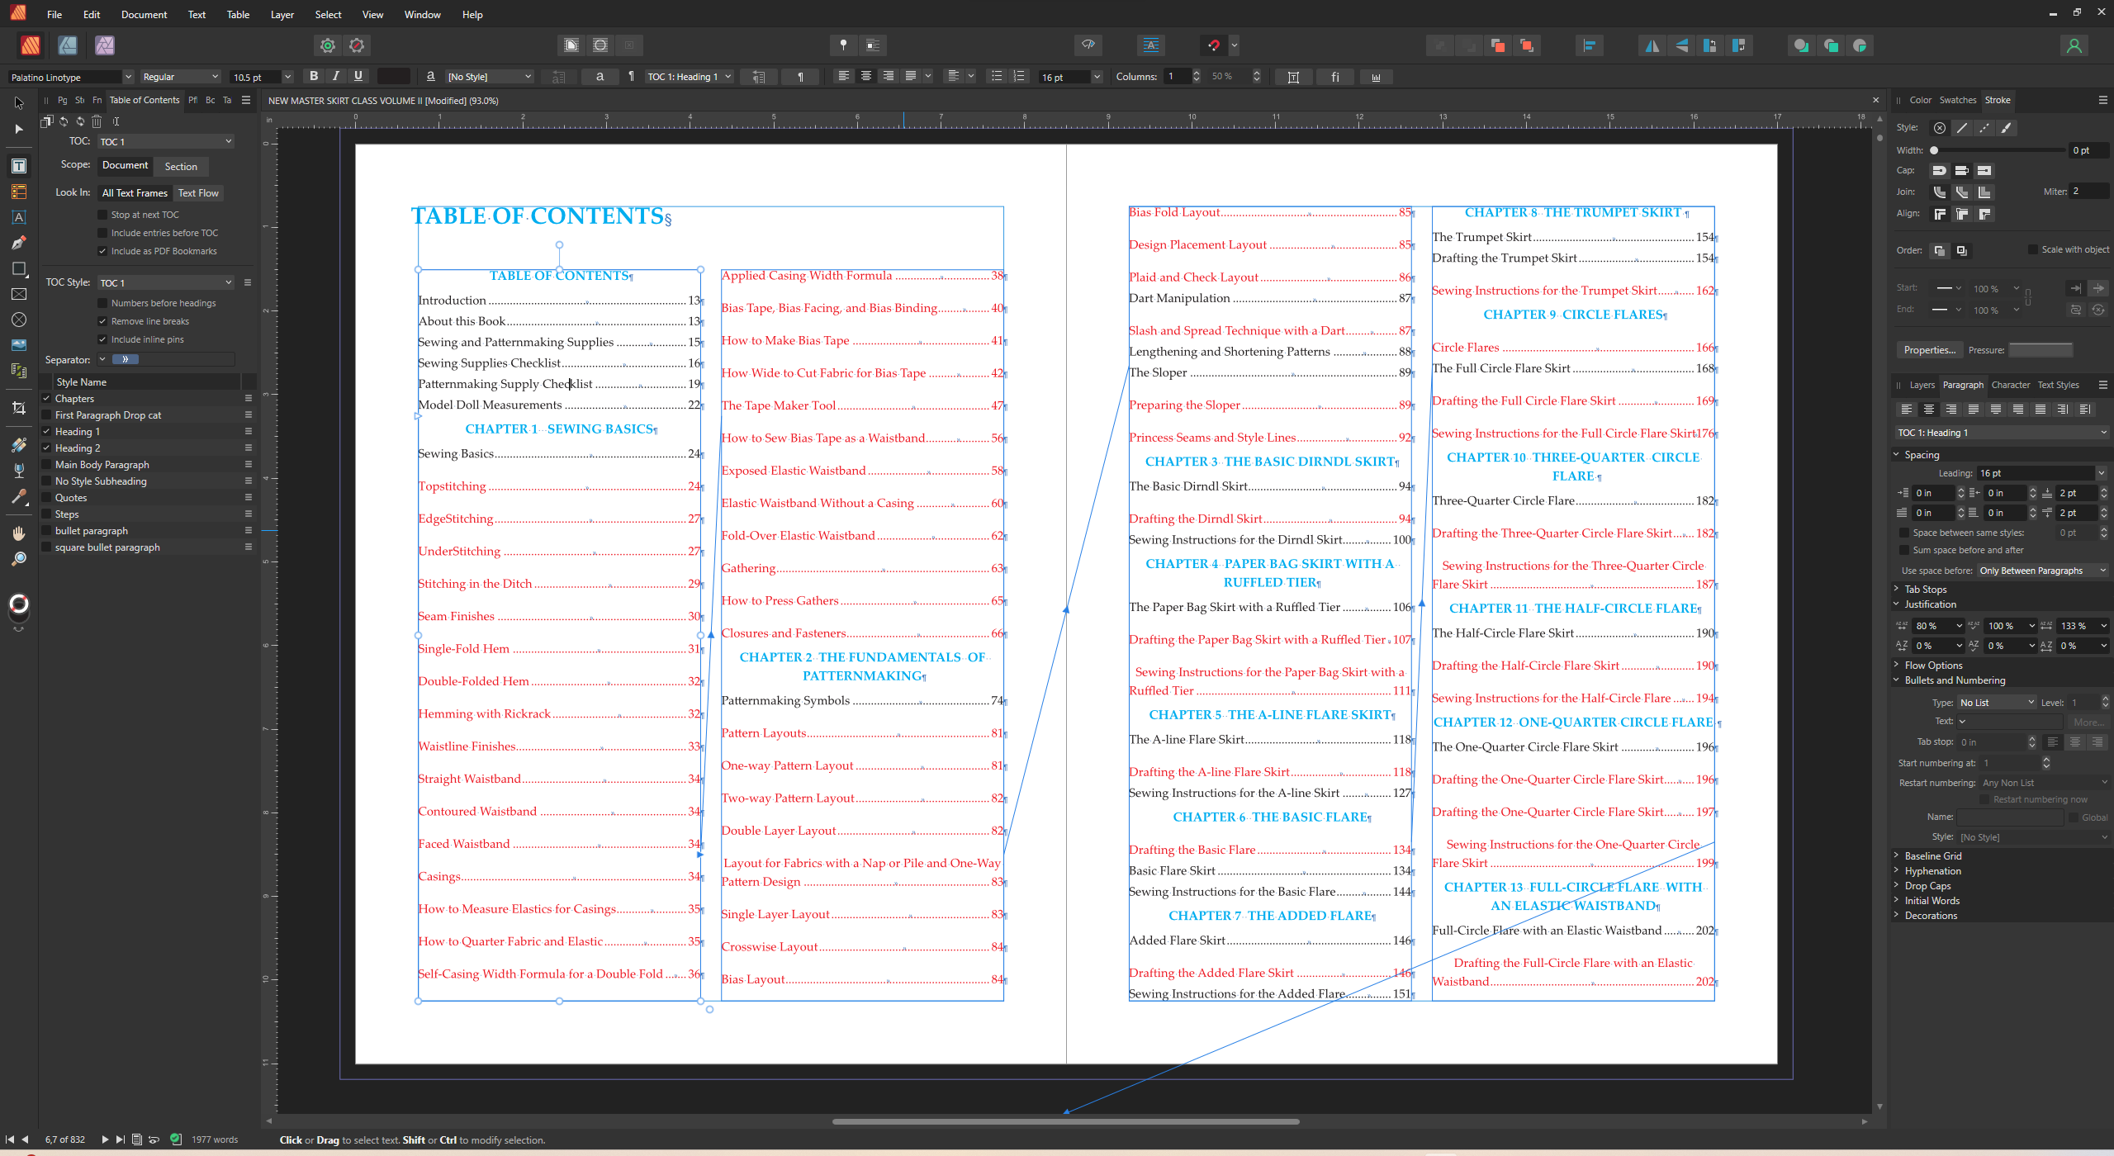2114x1156 pixels.
Task: Select the Crop tool
Action: pyautogui.click(x=18, y=408)
